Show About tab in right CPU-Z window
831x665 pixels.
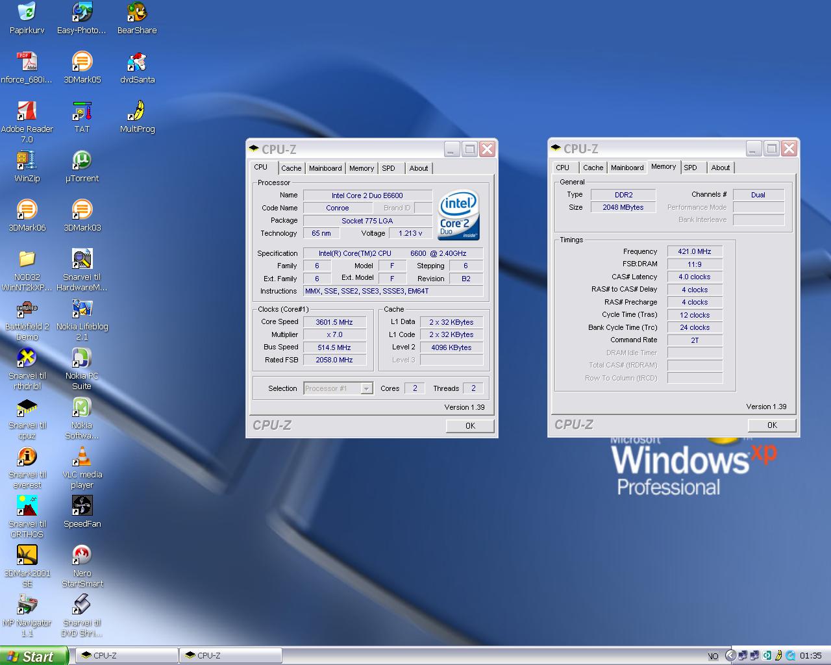coord(721,168)
